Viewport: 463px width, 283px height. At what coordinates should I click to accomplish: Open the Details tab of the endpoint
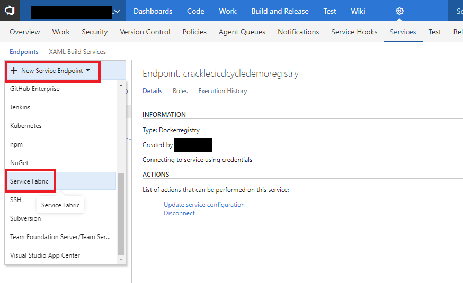pos(153,91)
